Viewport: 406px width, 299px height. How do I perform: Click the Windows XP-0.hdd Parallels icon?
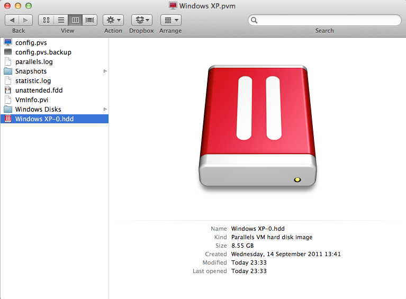(8, 119)
